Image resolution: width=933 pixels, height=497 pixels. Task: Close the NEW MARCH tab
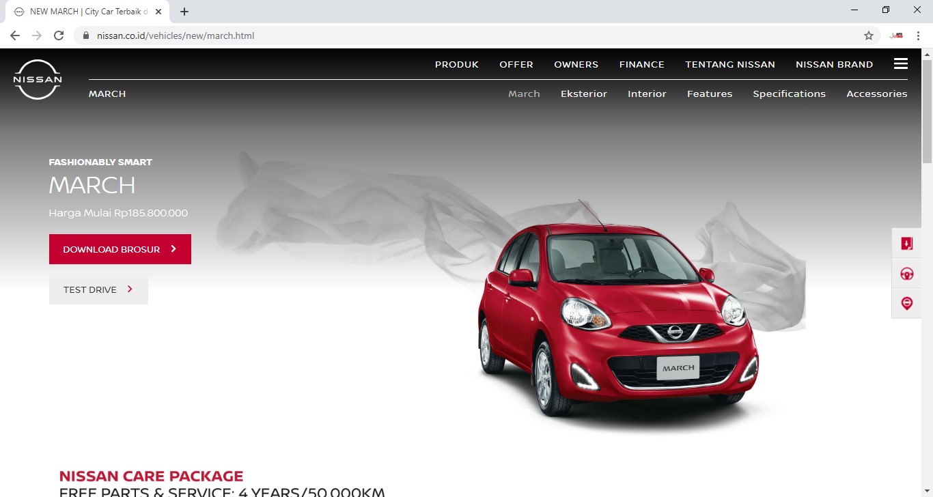pos(158,12)
